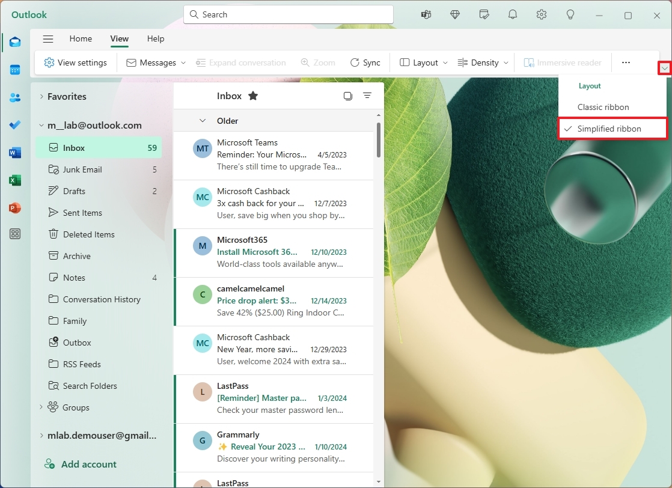
Task: Click the scroll-down arrow of message list
Action: 379,482
